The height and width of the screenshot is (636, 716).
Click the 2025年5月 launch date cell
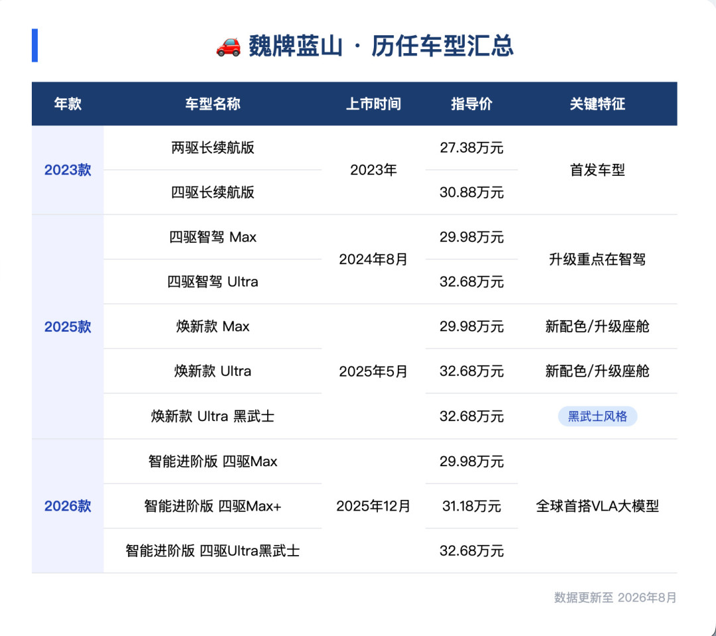(x=373, y=371)
